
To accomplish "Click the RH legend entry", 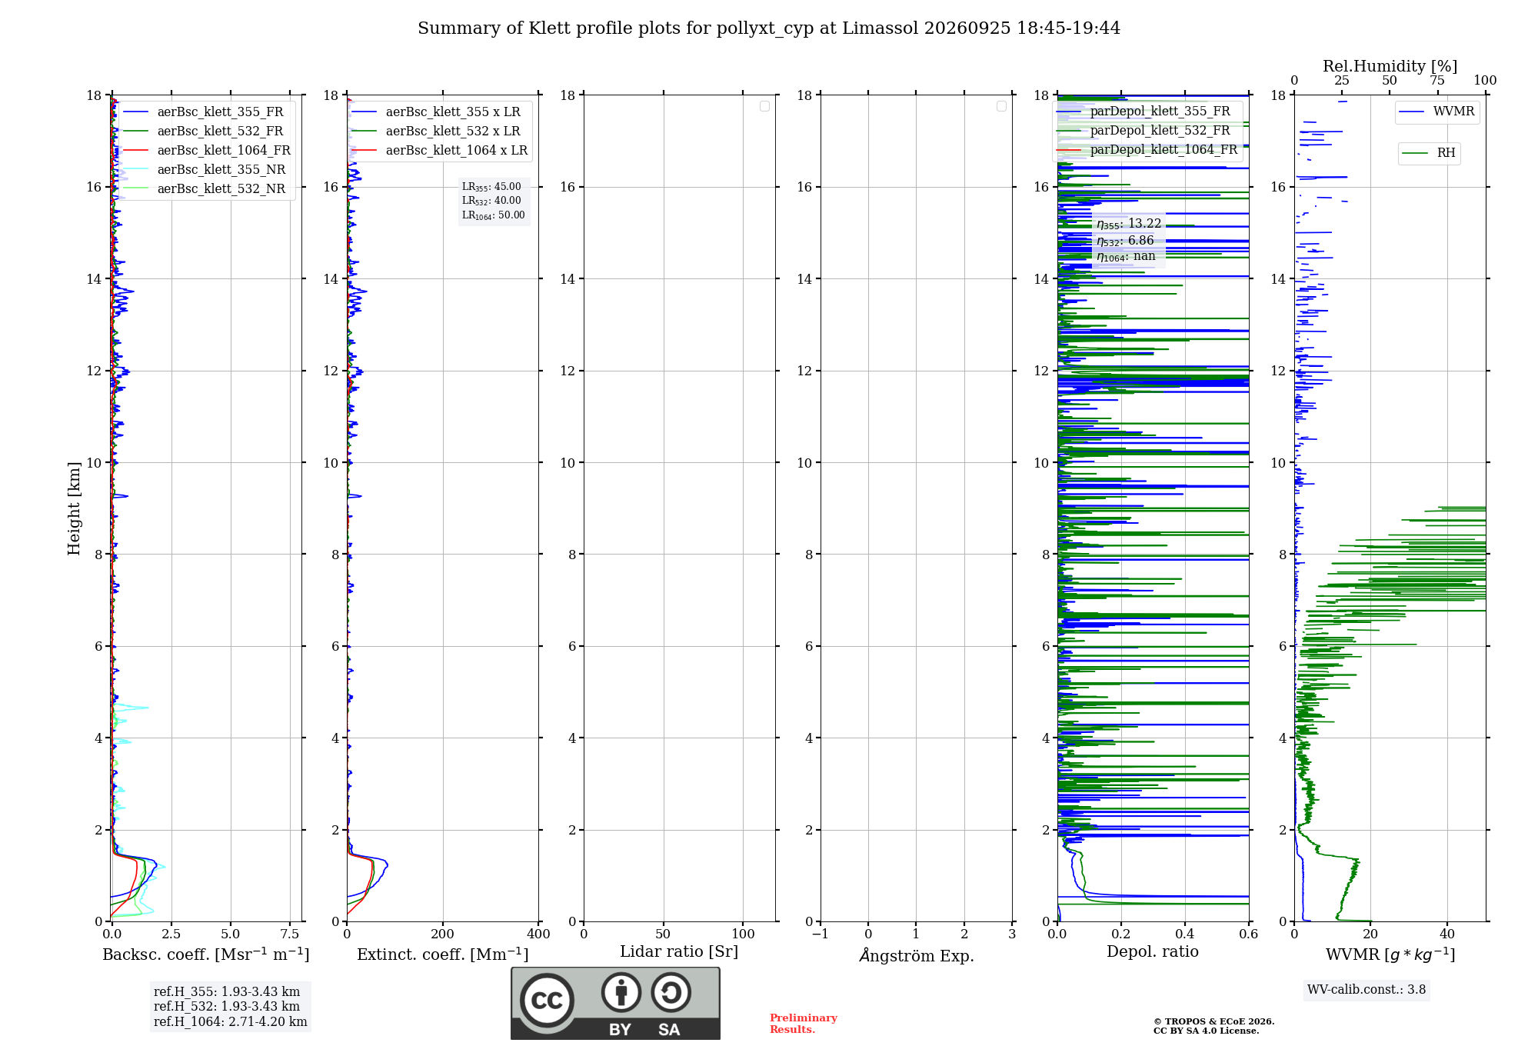I will [1429, 153].
